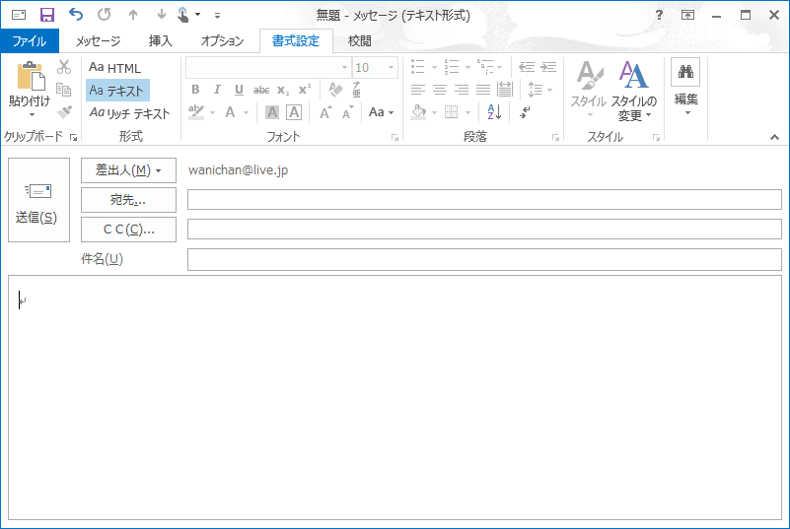
Task: Open the クリップボード dialog launcher
Action: 74,137
